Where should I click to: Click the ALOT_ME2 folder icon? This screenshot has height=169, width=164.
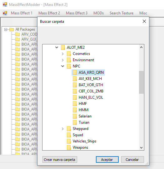(x=63, y=47)
